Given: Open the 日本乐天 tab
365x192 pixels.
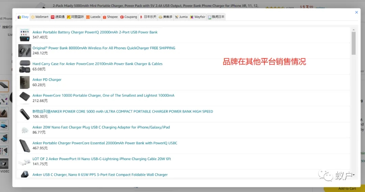Looking at the screenshot, I should (148, 17).
